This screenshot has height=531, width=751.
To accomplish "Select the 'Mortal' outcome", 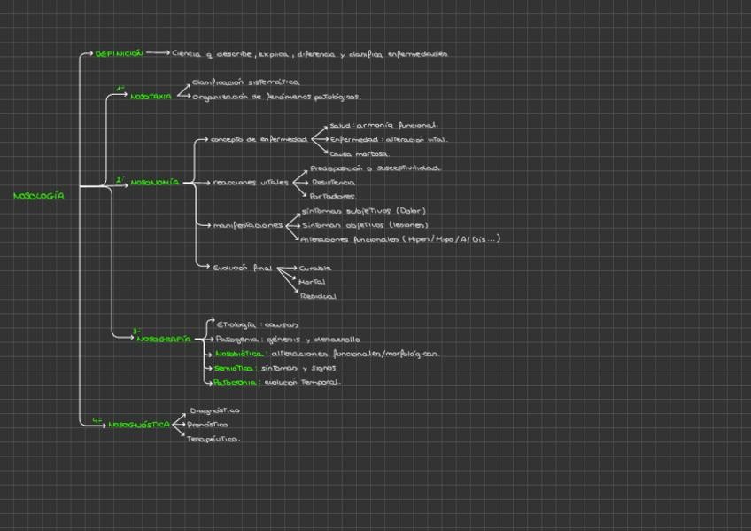I will pos(312,282).
